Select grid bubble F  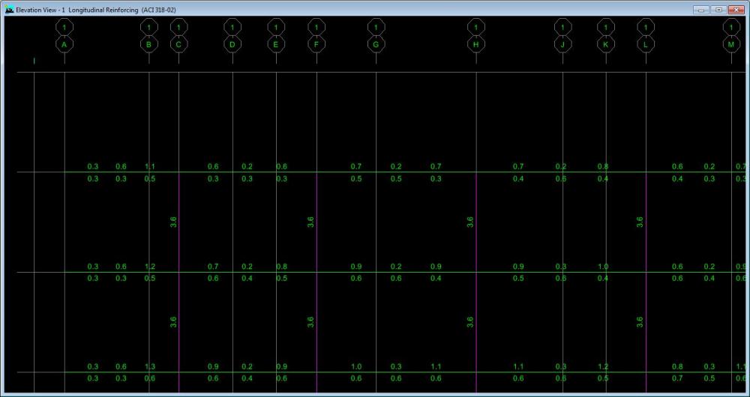(x=316, y=45)
